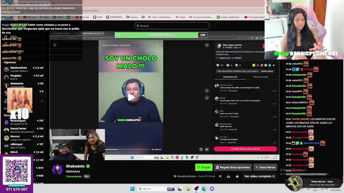Viewport: 344px width, 193px height.
Task: Close the TikTok video viewer with X
Action: (x=55, y=45)
